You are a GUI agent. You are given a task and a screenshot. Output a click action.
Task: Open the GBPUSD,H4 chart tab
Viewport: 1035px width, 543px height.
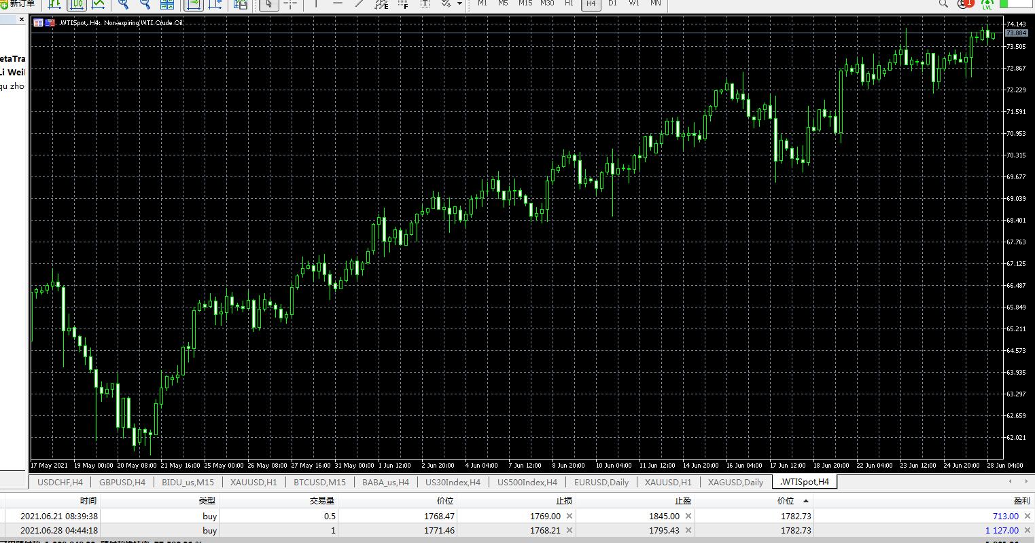[x=122, y=482]
